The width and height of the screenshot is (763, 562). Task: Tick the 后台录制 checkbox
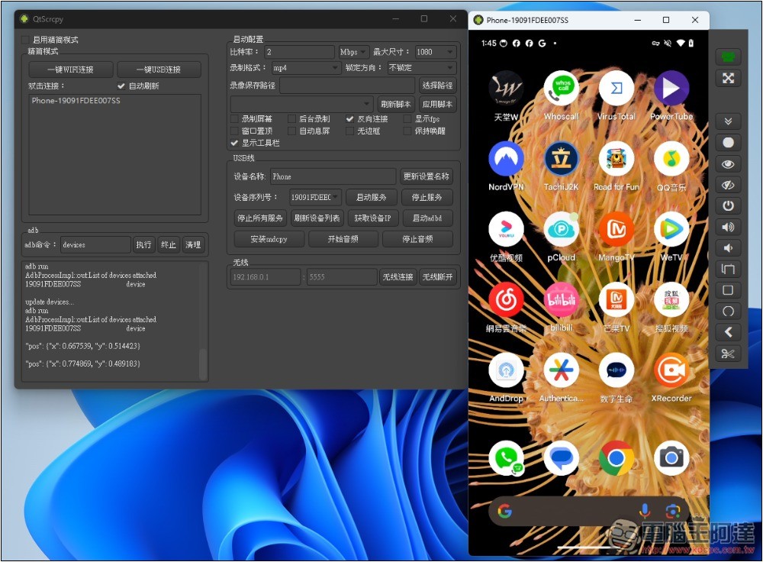(x=292, y=119)
